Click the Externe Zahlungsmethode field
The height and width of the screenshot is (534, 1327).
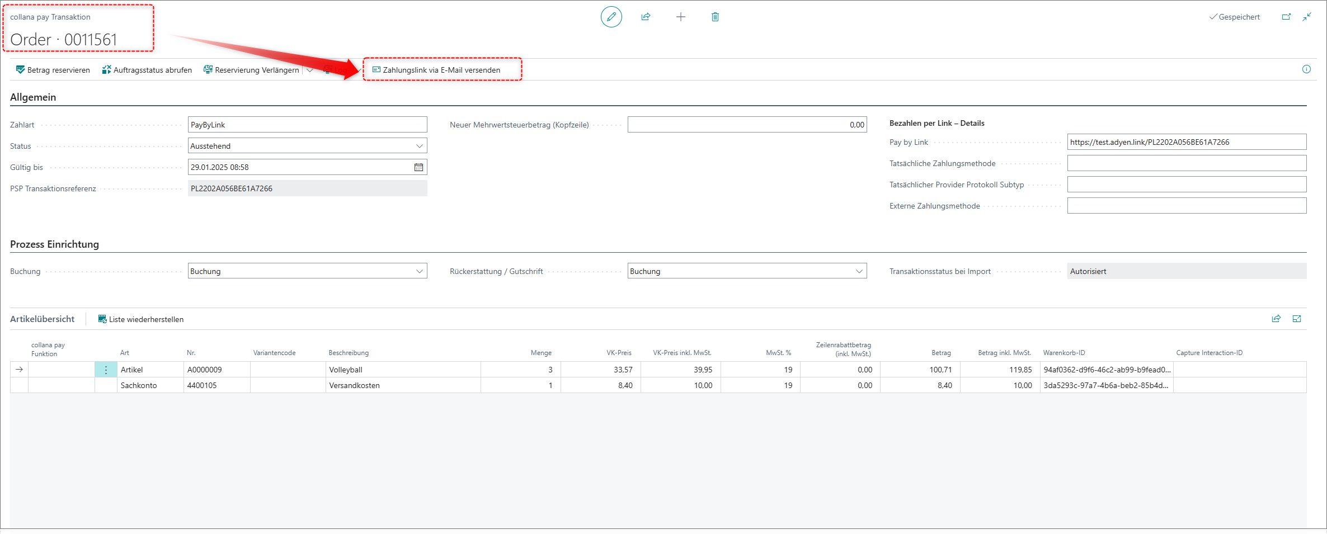pos(1187,206)
